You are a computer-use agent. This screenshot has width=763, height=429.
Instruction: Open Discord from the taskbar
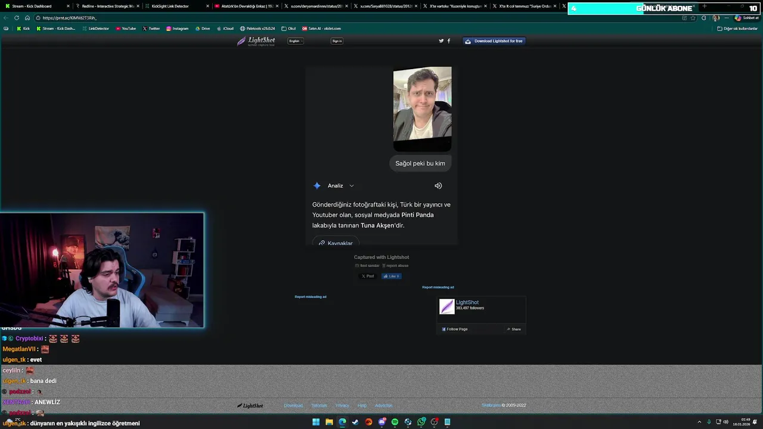(382, 422)
